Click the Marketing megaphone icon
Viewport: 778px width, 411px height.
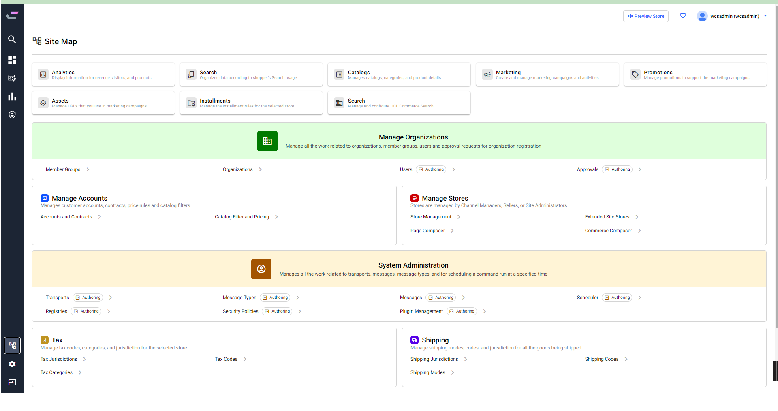(x=487, y=75)
